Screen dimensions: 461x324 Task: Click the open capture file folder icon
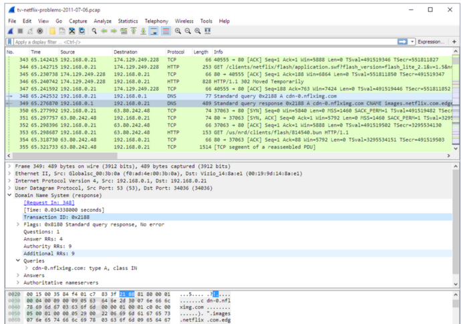click(x=51, y=31)
